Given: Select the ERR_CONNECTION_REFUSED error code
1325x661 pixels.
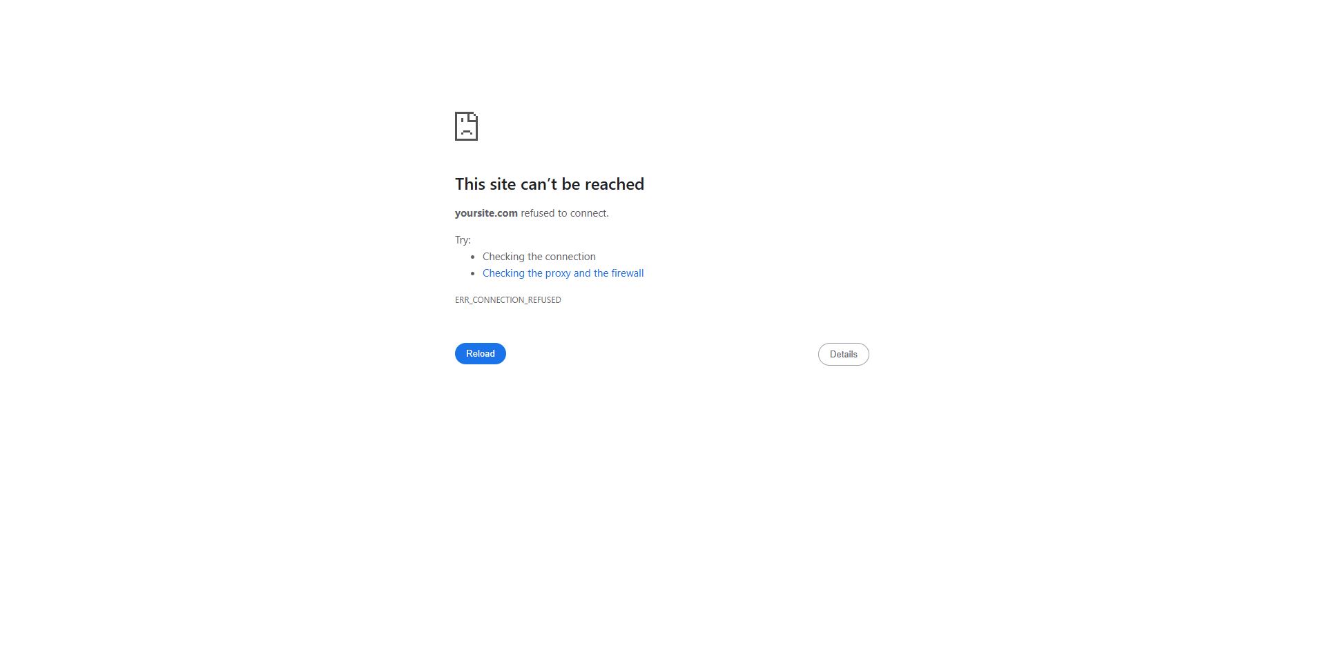Looking at the screenshot, I should (507, 299).
